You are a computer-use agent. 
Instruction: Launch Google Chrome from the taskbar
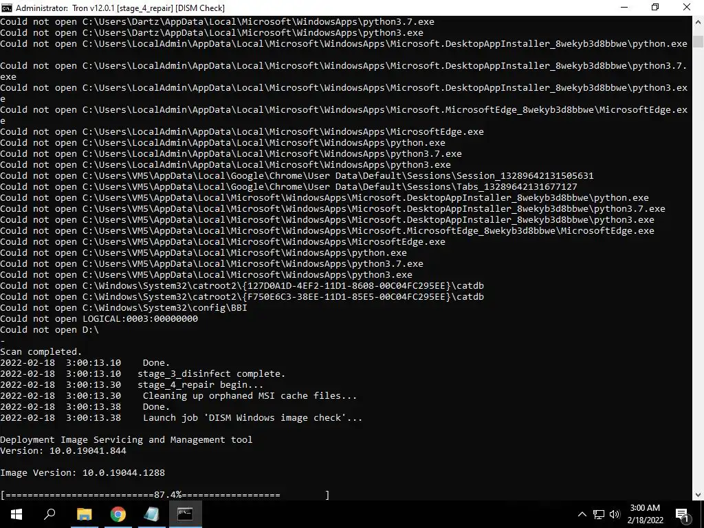[118, 514]
